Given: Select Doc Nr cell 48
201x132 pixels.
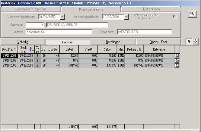Looking at the screenshot, I should (53, 61).
